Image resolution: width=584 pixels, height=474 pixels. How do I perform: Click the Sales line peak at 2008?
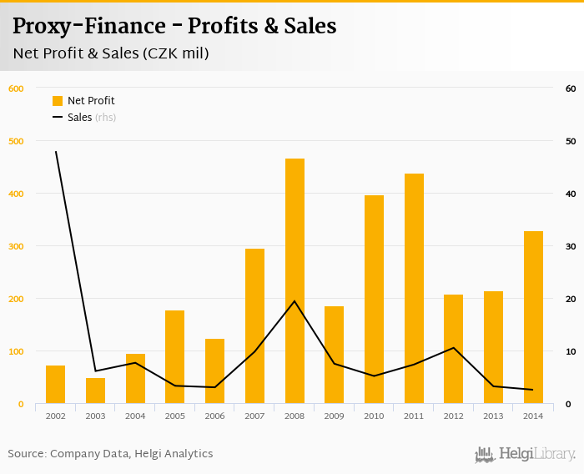pyautogui.click(x=295, y=301)
